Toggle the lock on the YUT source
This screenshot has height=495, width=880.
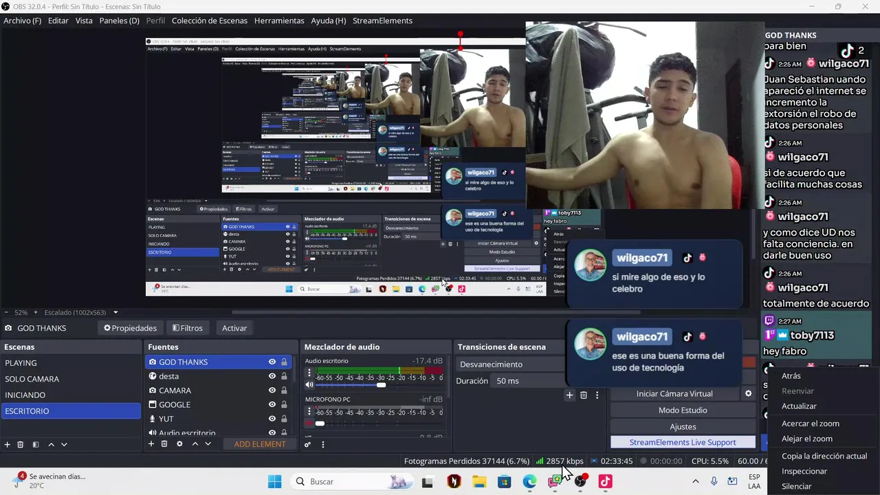(284, 419)
